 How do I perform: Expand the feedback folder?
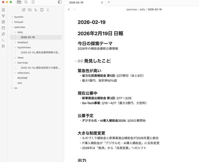(15, 42)
